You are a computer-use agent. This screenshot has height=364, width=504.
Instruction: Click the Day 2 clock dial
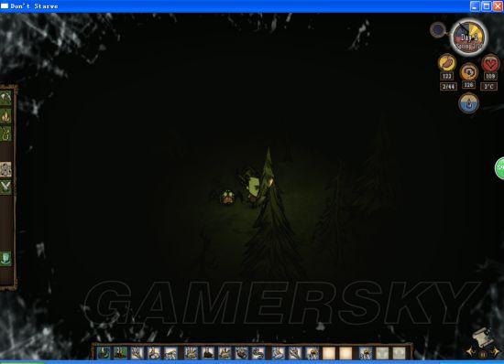tap(469, 37)
